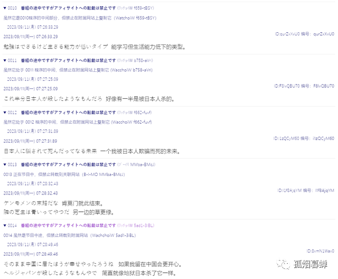This screenshot has width=338, height=279.
Task: Click ID 8xmN1Wax0 on post 0014
Action: [321, 251]
